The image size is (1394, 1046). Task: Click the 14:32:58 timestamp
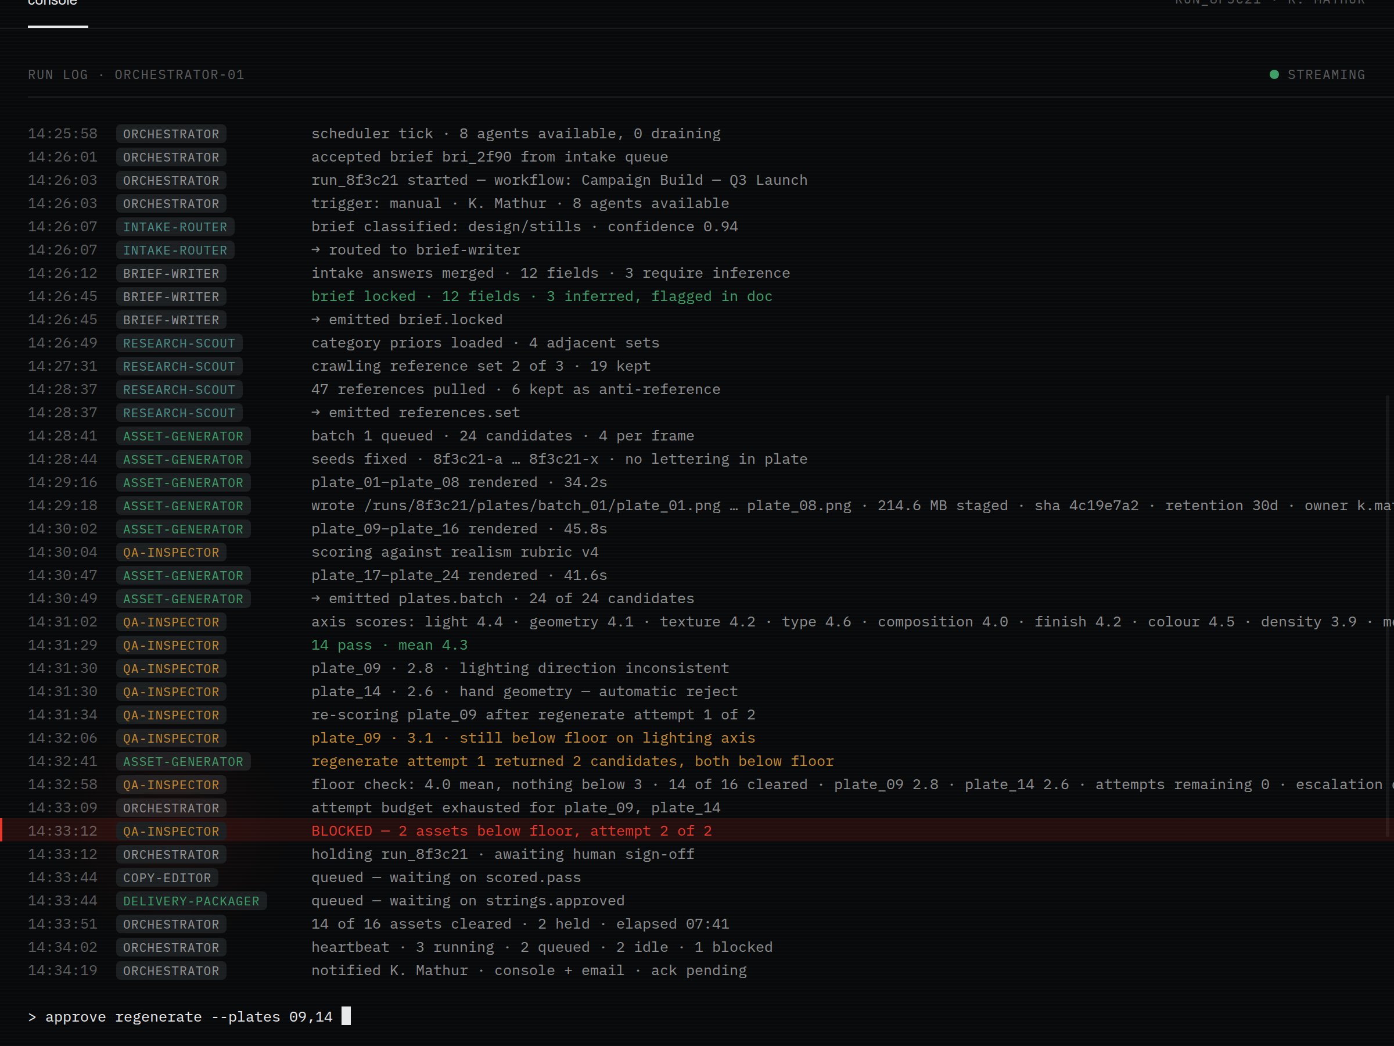tap(62, 785)
